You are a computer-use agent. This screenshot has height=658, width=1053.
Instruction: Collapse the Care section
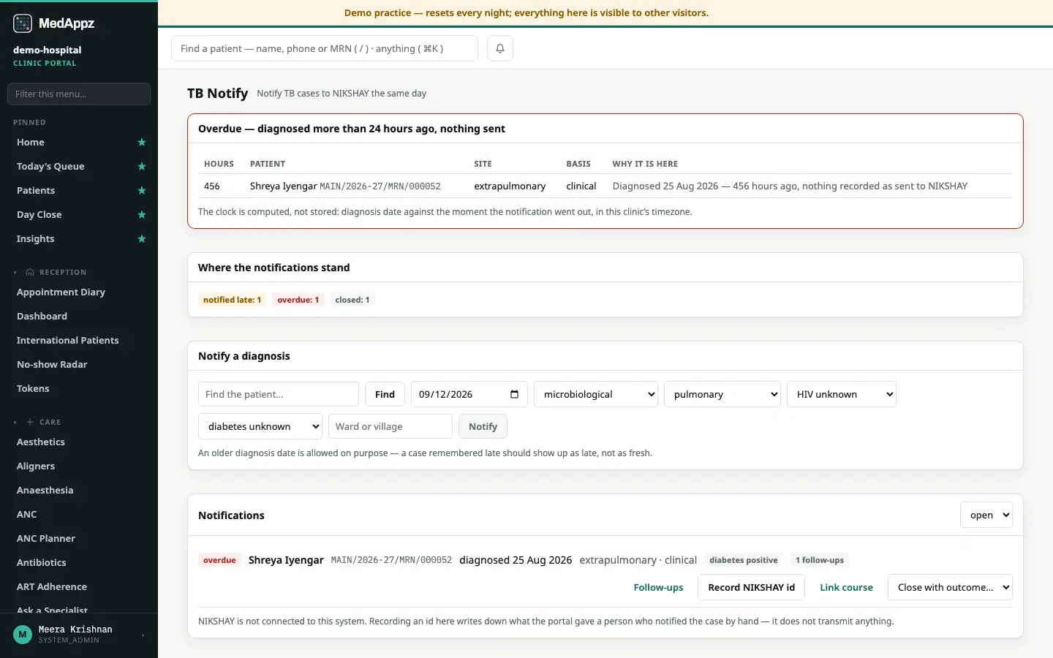click(15, 423)
